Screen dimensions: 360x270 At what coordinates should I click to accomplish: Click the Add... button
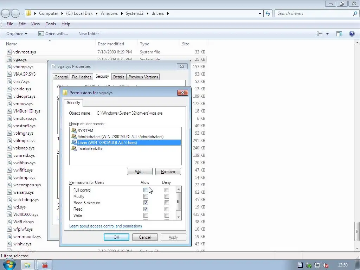[140, 172]
